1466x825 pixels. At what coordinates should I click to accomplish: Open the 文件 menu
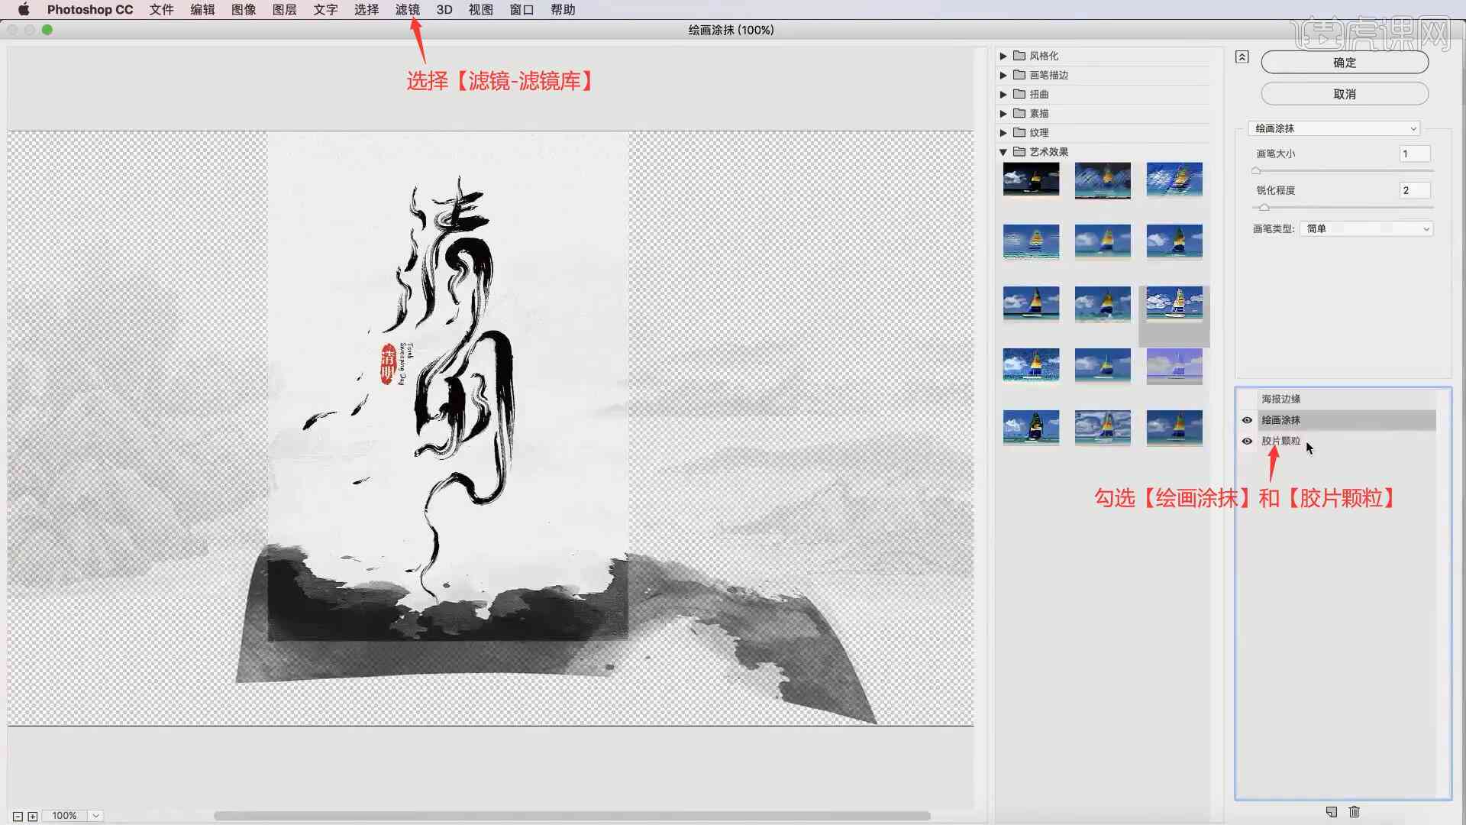point(161,9)
